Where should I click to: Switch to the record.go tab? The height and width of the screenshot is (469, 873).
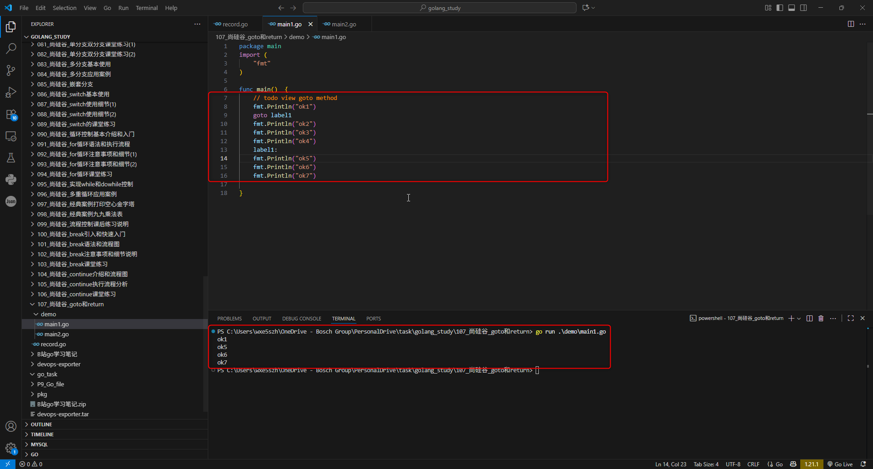click(x=235, y=24)
